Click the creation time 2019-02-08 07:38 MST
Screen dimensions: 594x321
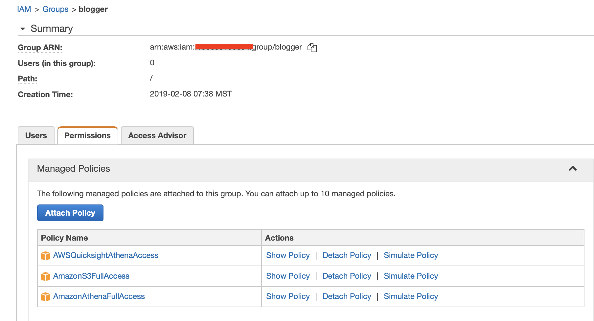(191, 94)
